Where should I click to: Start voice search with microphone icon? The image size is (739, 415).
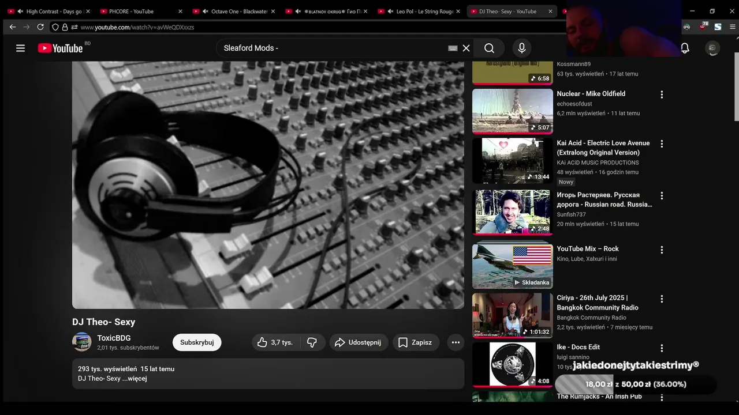(521, 48)
